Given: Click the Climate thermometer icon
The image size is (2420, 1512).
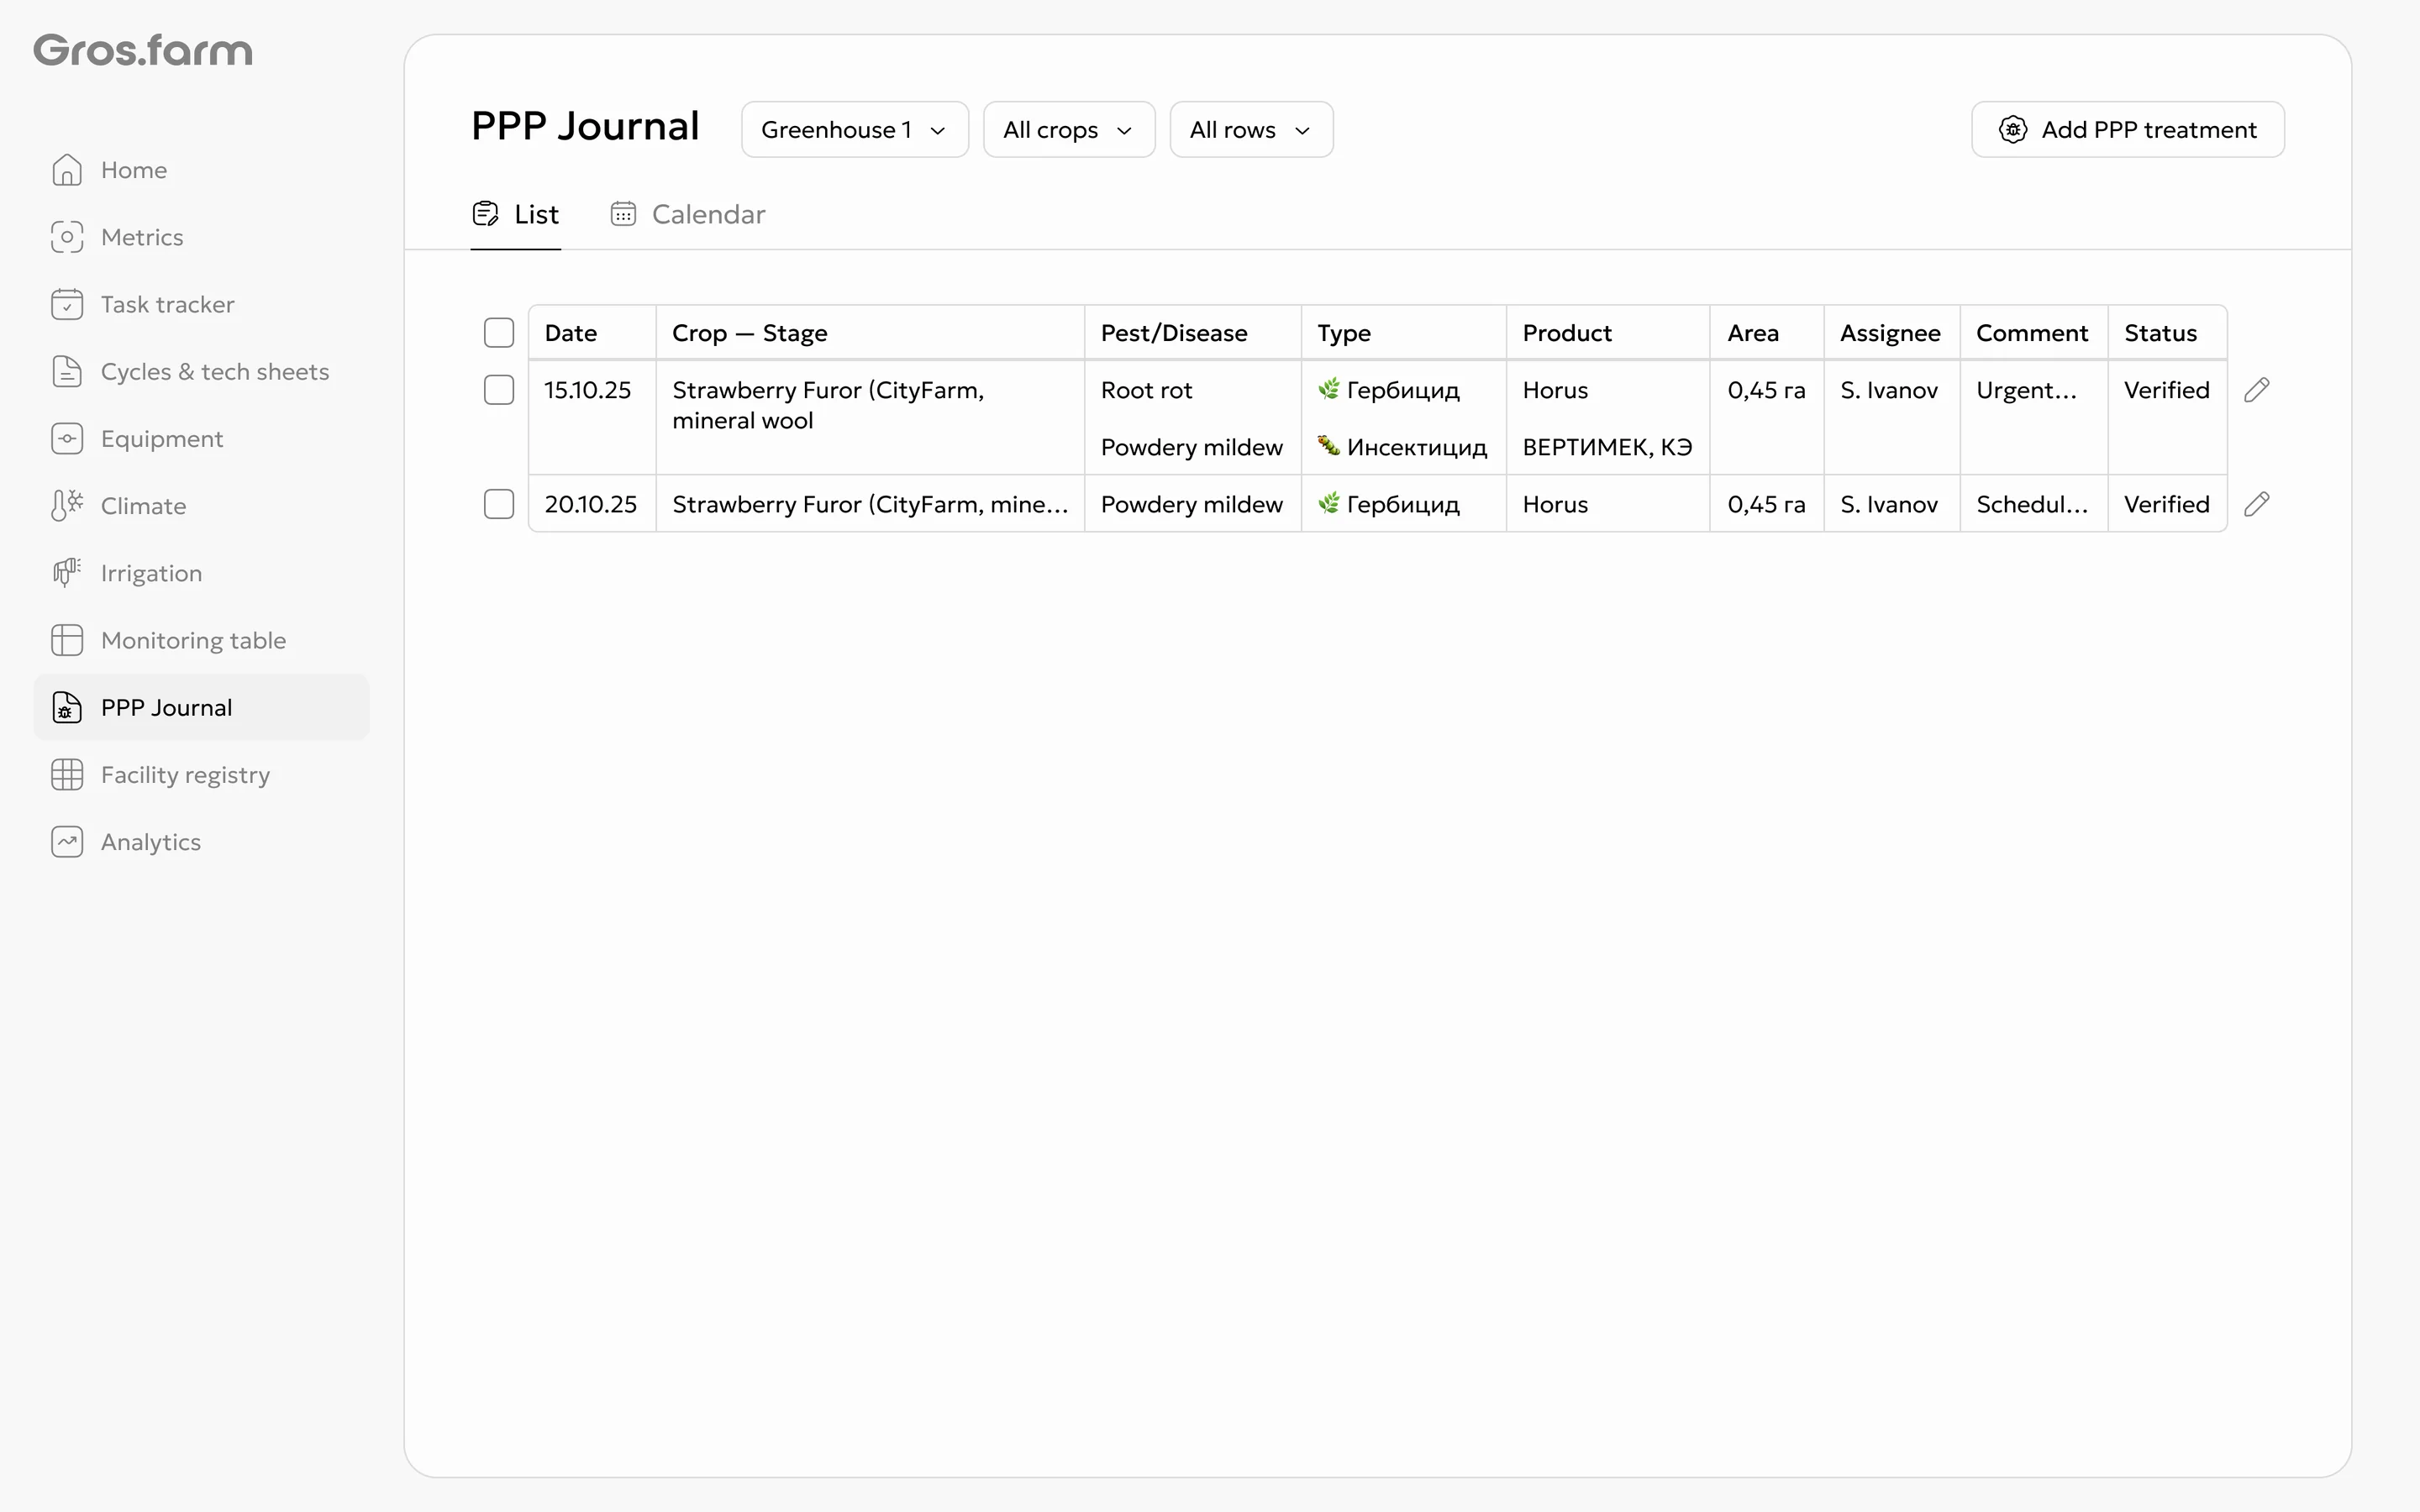Looking at the screenshot, I should [x=67, y=506].
